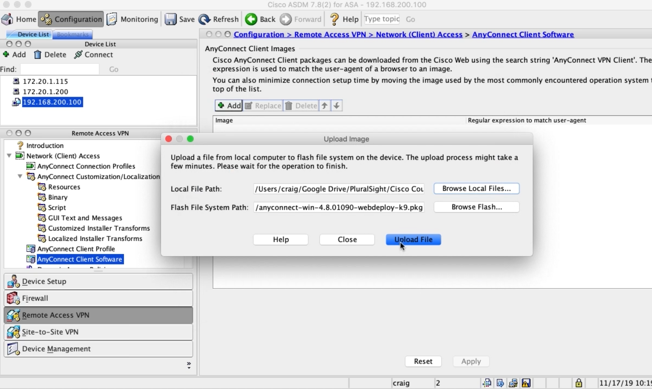This screenshot has height=389, width=652.
Task: Select device 172.20.1.115
Action: (x=45, y=81)
